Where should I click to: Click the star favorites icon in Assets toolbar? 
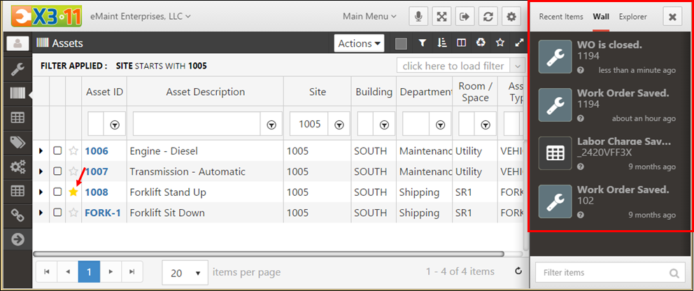click(500, 43)
